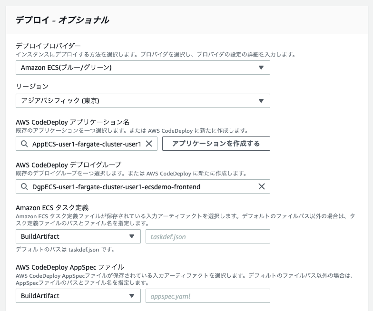Click the appspec.yaml file path field

(207, 296)
